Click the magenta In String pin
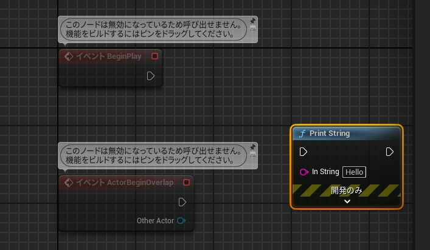The height and width of the screenshot is (250, 430). pyautogui.click(x=304, y=172)
